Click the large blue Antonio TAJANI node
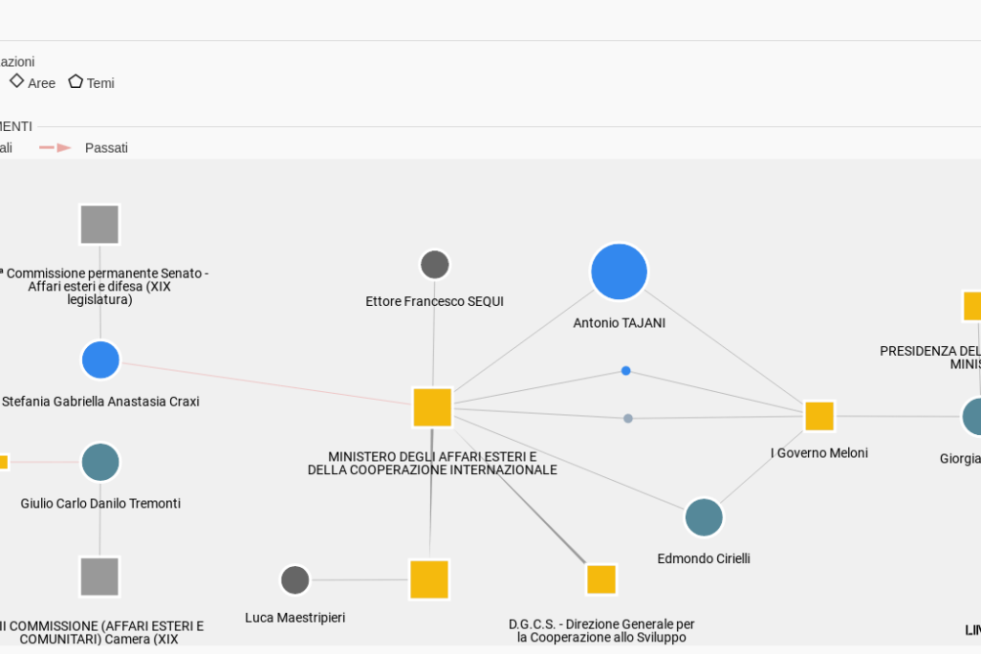The width and height of the screenshot is (981, 654). (619, 272)
